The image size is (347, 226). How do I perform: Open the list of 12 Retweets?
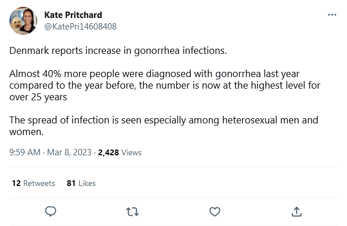[34, 183]
